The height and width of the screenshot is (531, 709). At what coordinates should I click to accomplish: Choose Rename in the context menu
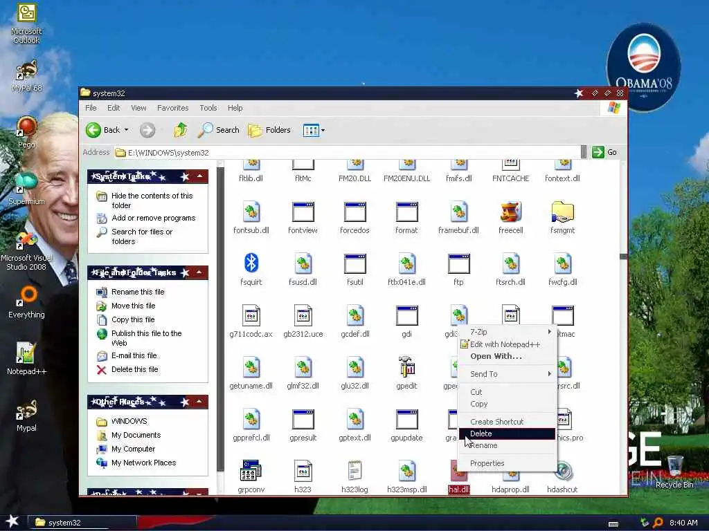(x=507, y=445)
